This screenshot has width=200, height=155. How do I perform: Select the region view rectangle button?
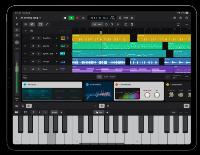coord(40,24)
